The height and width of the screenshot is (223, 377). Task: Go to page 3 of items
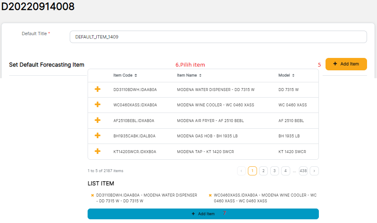(274, 171)
